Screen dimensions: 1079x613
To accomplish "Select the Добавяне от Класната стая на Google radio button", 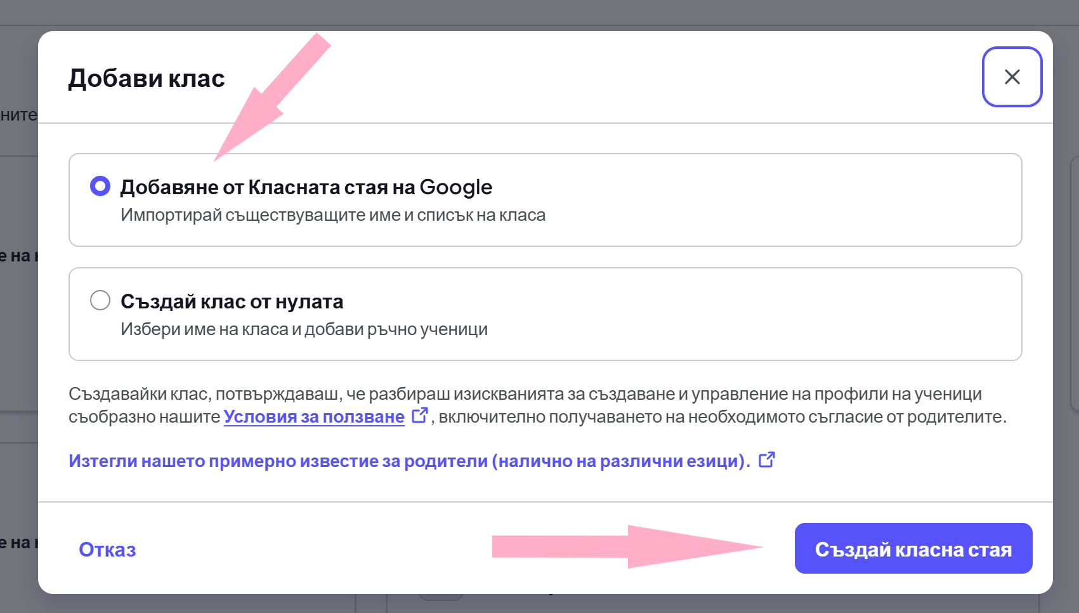I will pyautogui.click(x=100, y=186).
